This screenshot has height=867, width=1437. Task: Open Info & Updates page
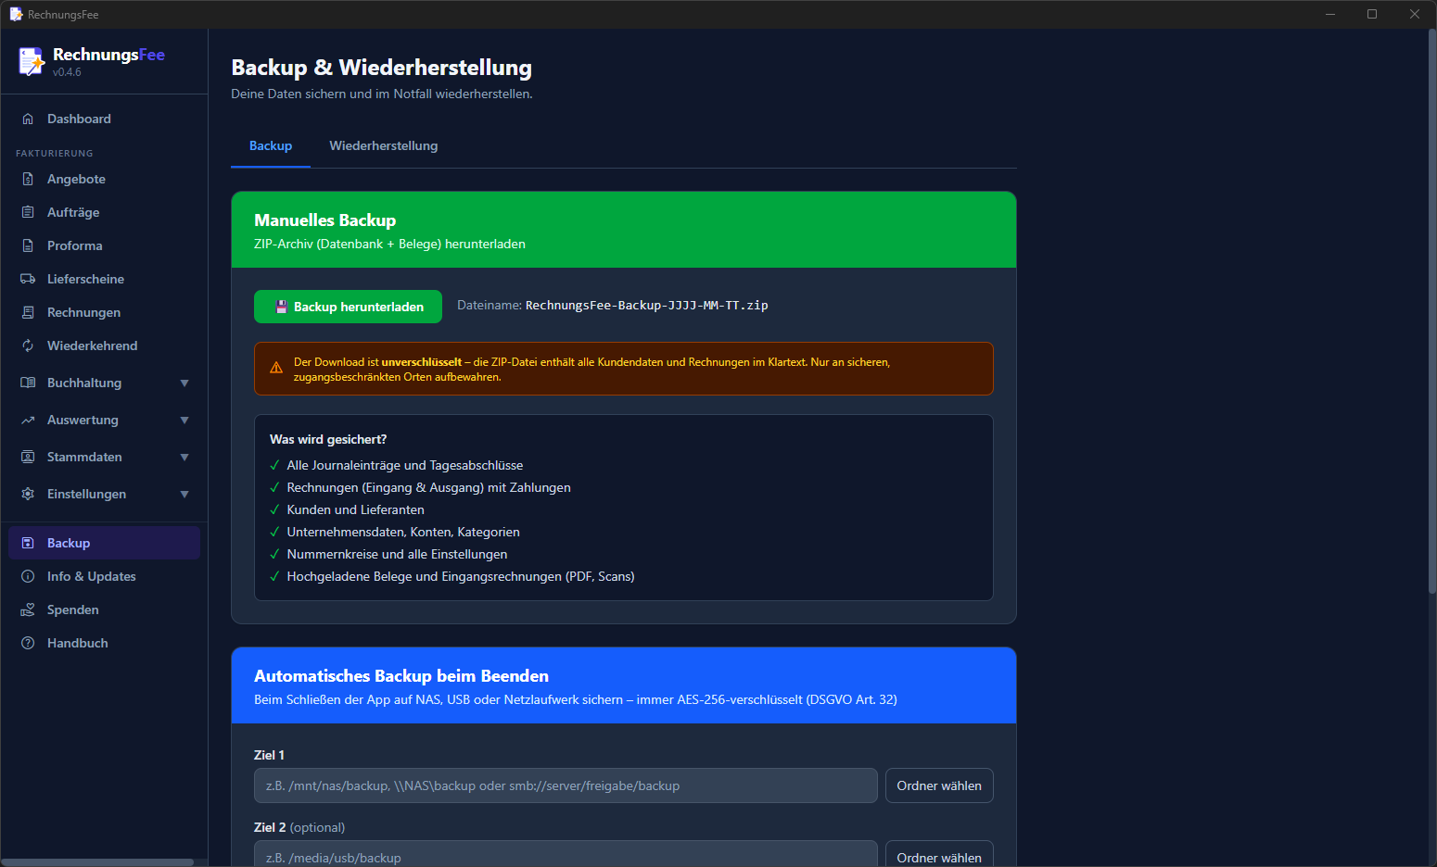coord(104,576)
